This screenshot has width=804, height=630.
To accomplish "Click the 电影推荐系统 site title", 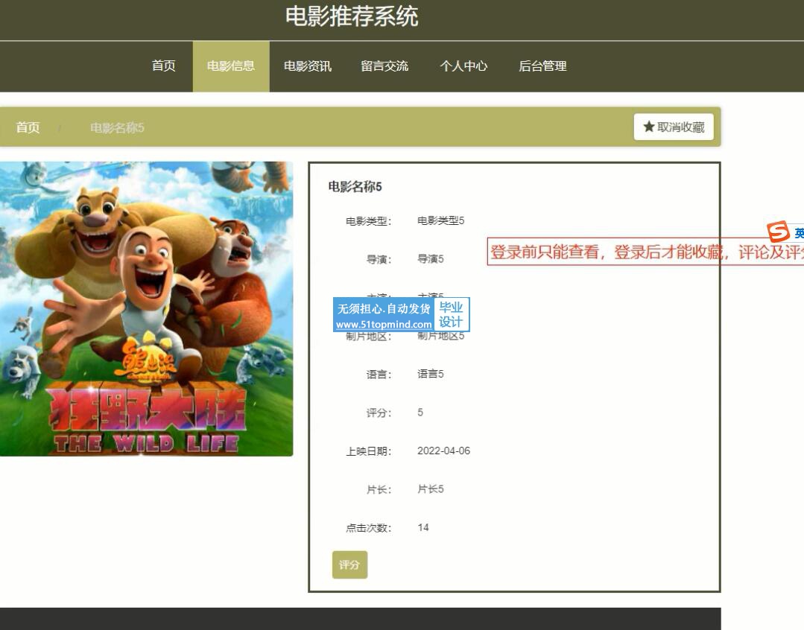I will (x=352, y=16).
